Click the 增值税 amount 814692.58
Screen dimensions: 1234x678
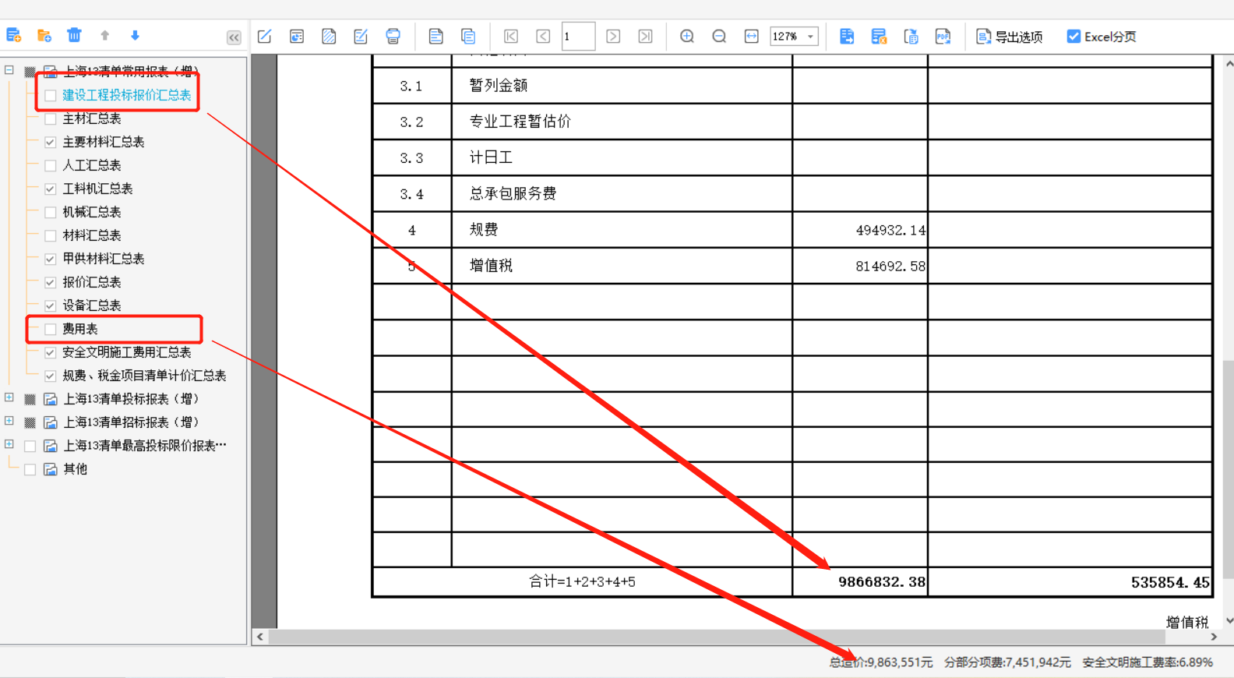pyautogui.click(x=890, y=266)
